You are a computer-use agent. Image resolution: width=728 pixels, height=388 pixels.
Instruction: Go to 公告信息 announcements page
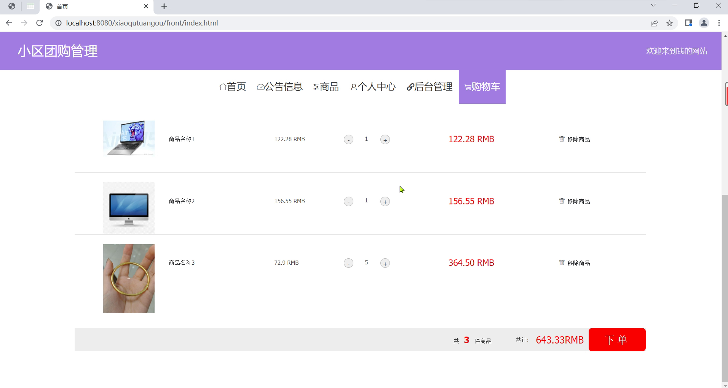pyautogui.click(x=279, y=87)
